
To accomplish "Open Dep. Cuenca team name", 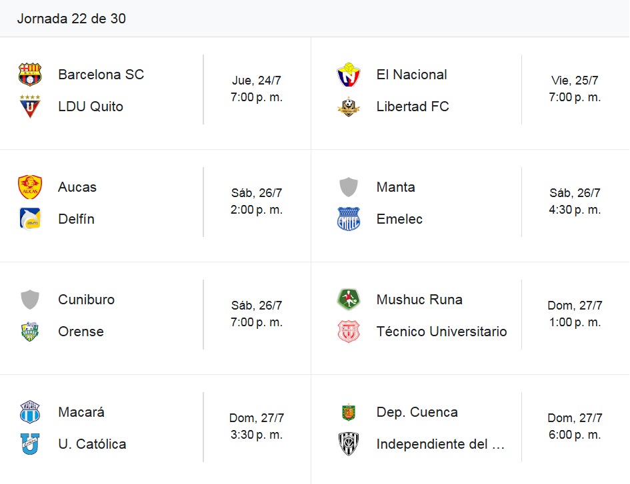I will pos(417,412).
